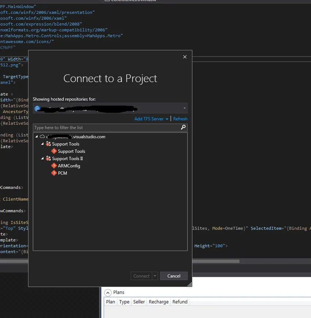311x318 pixels.
Task: Click the cloud icon beside visualstudio.com
Action: [x=42, y=136]
